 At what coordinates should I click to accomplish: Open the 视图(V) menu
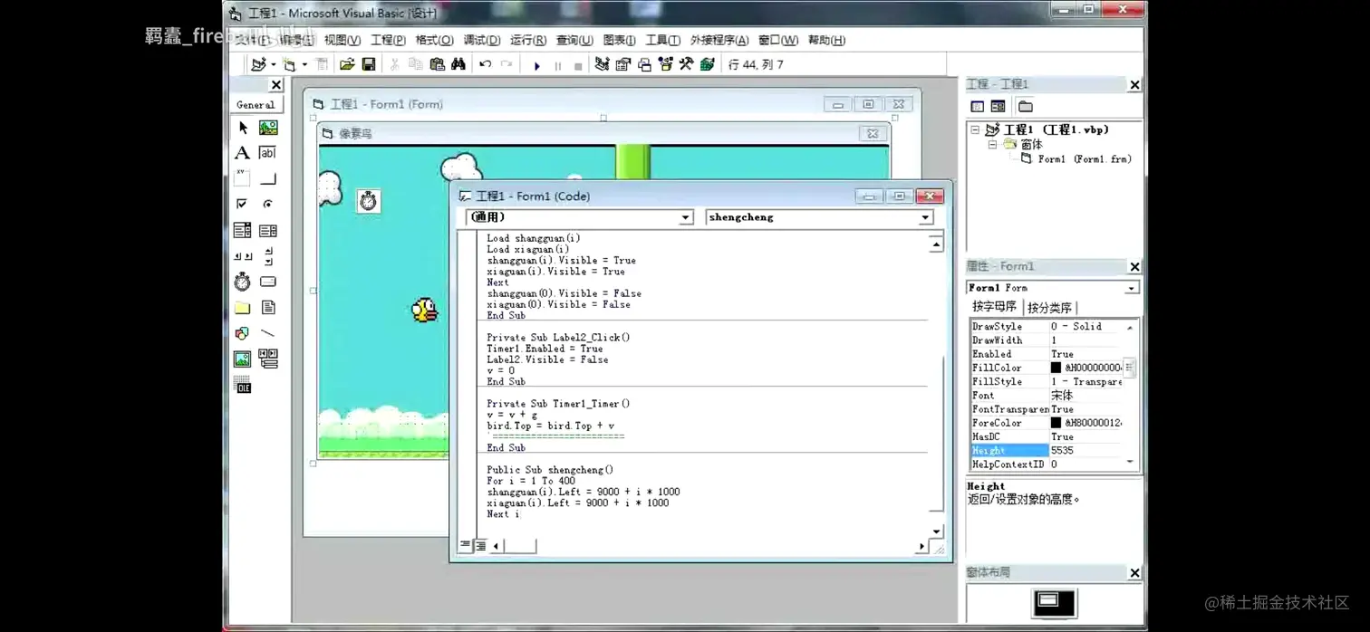(342, 40)
